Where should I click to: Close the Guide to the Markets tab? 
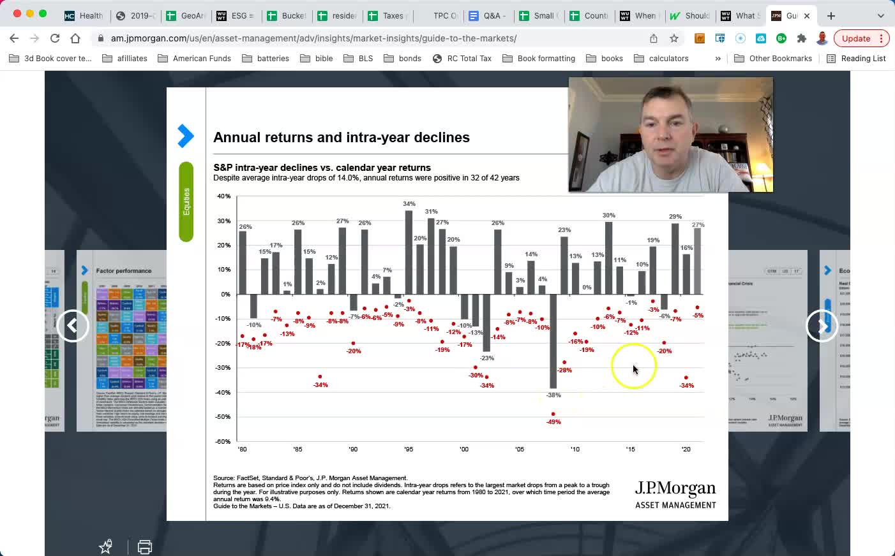point(807,15)
